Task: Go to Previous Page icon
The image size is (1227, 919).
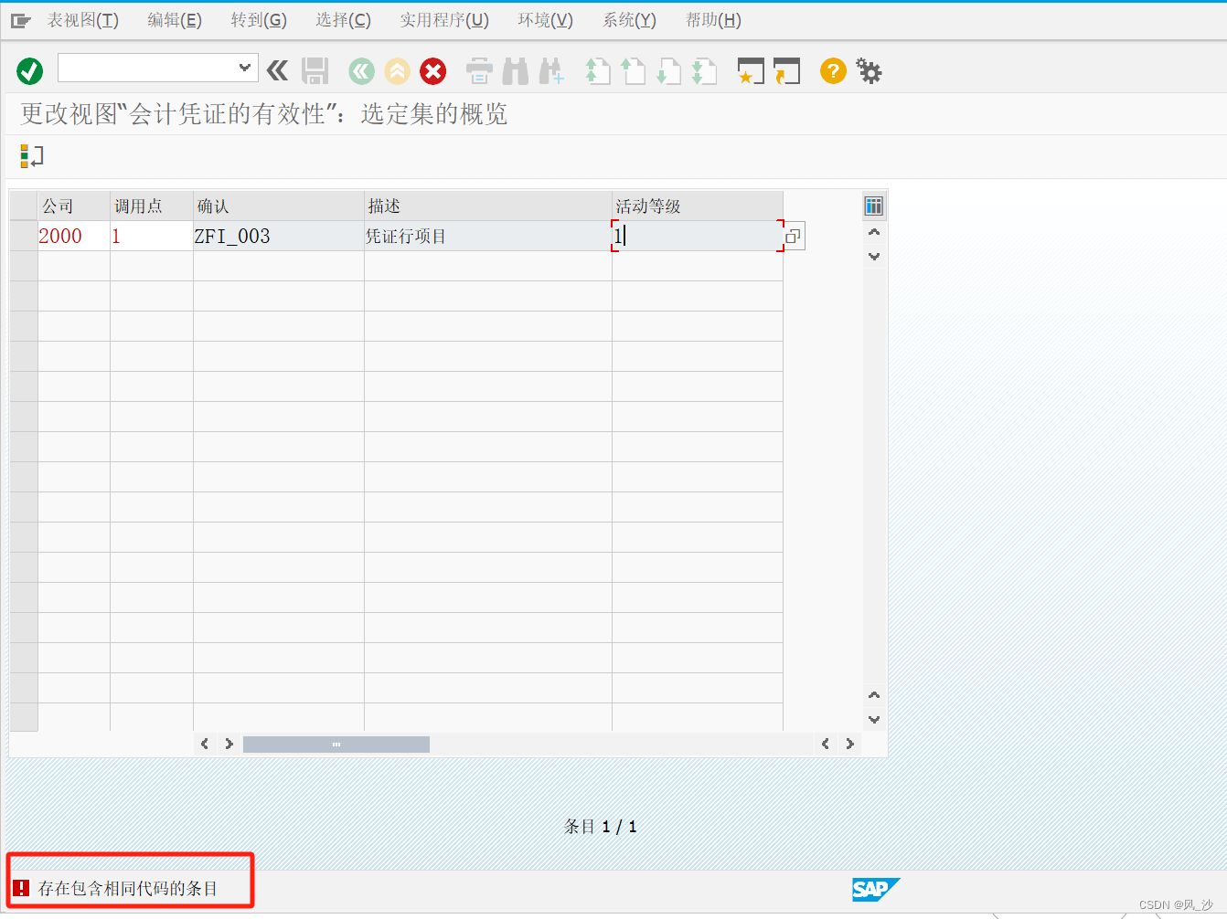Action: [x=633, y=71]
